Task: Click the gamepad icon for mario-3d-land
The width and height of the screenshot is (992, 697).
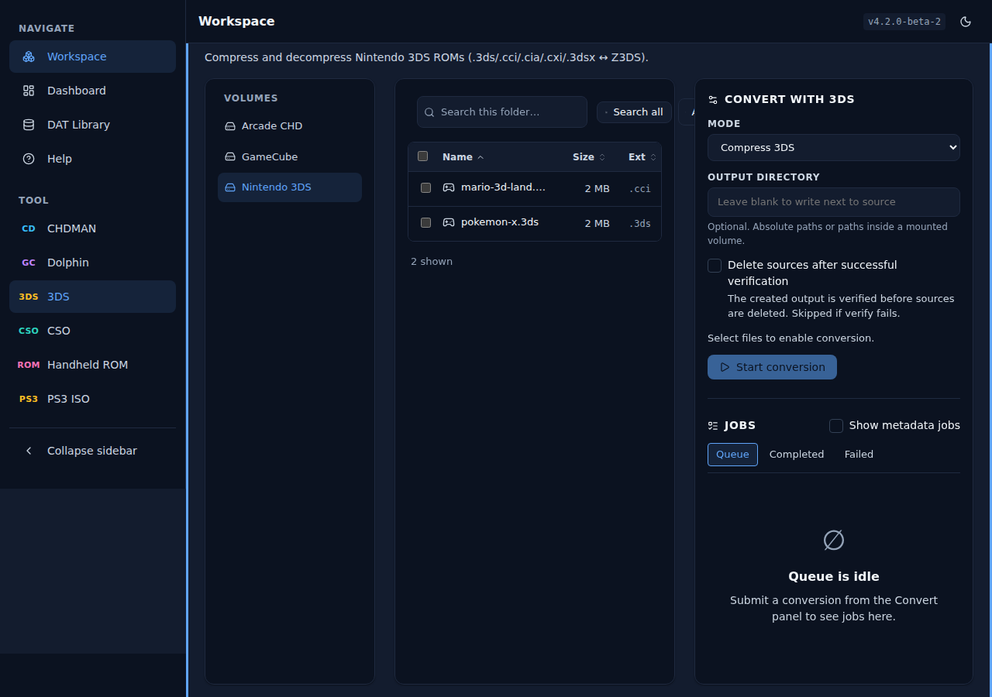Action: (x=449, y=187)
